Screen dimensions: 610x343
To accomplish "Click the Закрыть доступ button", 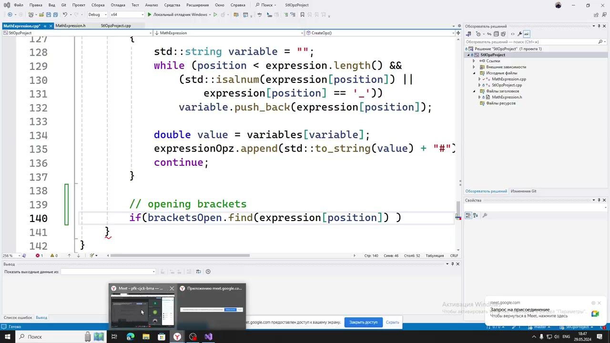I will tap(363, 323).
